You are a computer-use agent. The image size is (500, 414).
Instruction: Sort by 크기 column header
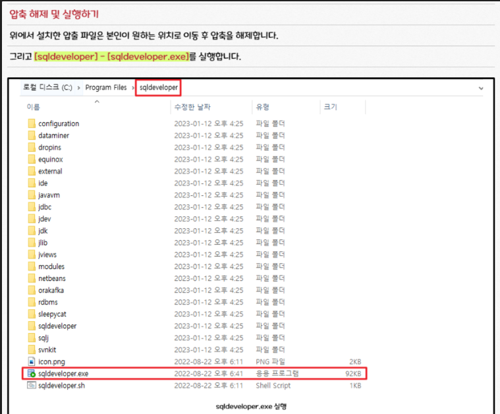330,107
